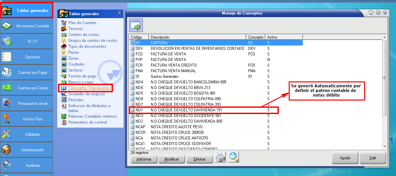Open the Utilidades tools icon
This screenshot has height=176, width=396.
(x=7, y=134)
